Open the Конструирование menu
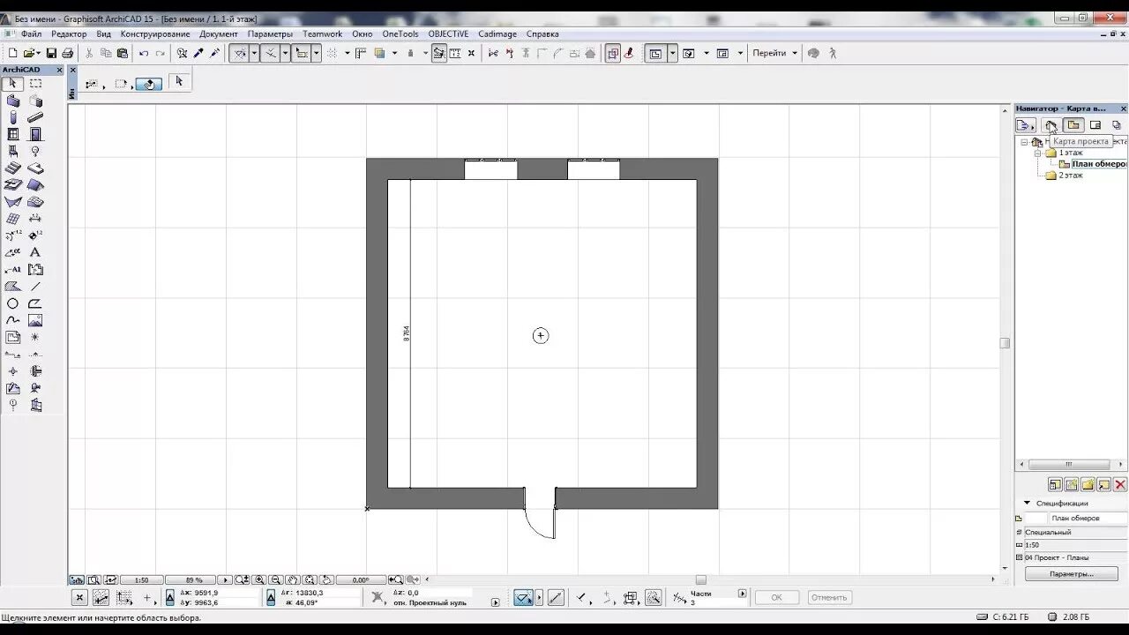The image size is (1129, 635). 155,34
